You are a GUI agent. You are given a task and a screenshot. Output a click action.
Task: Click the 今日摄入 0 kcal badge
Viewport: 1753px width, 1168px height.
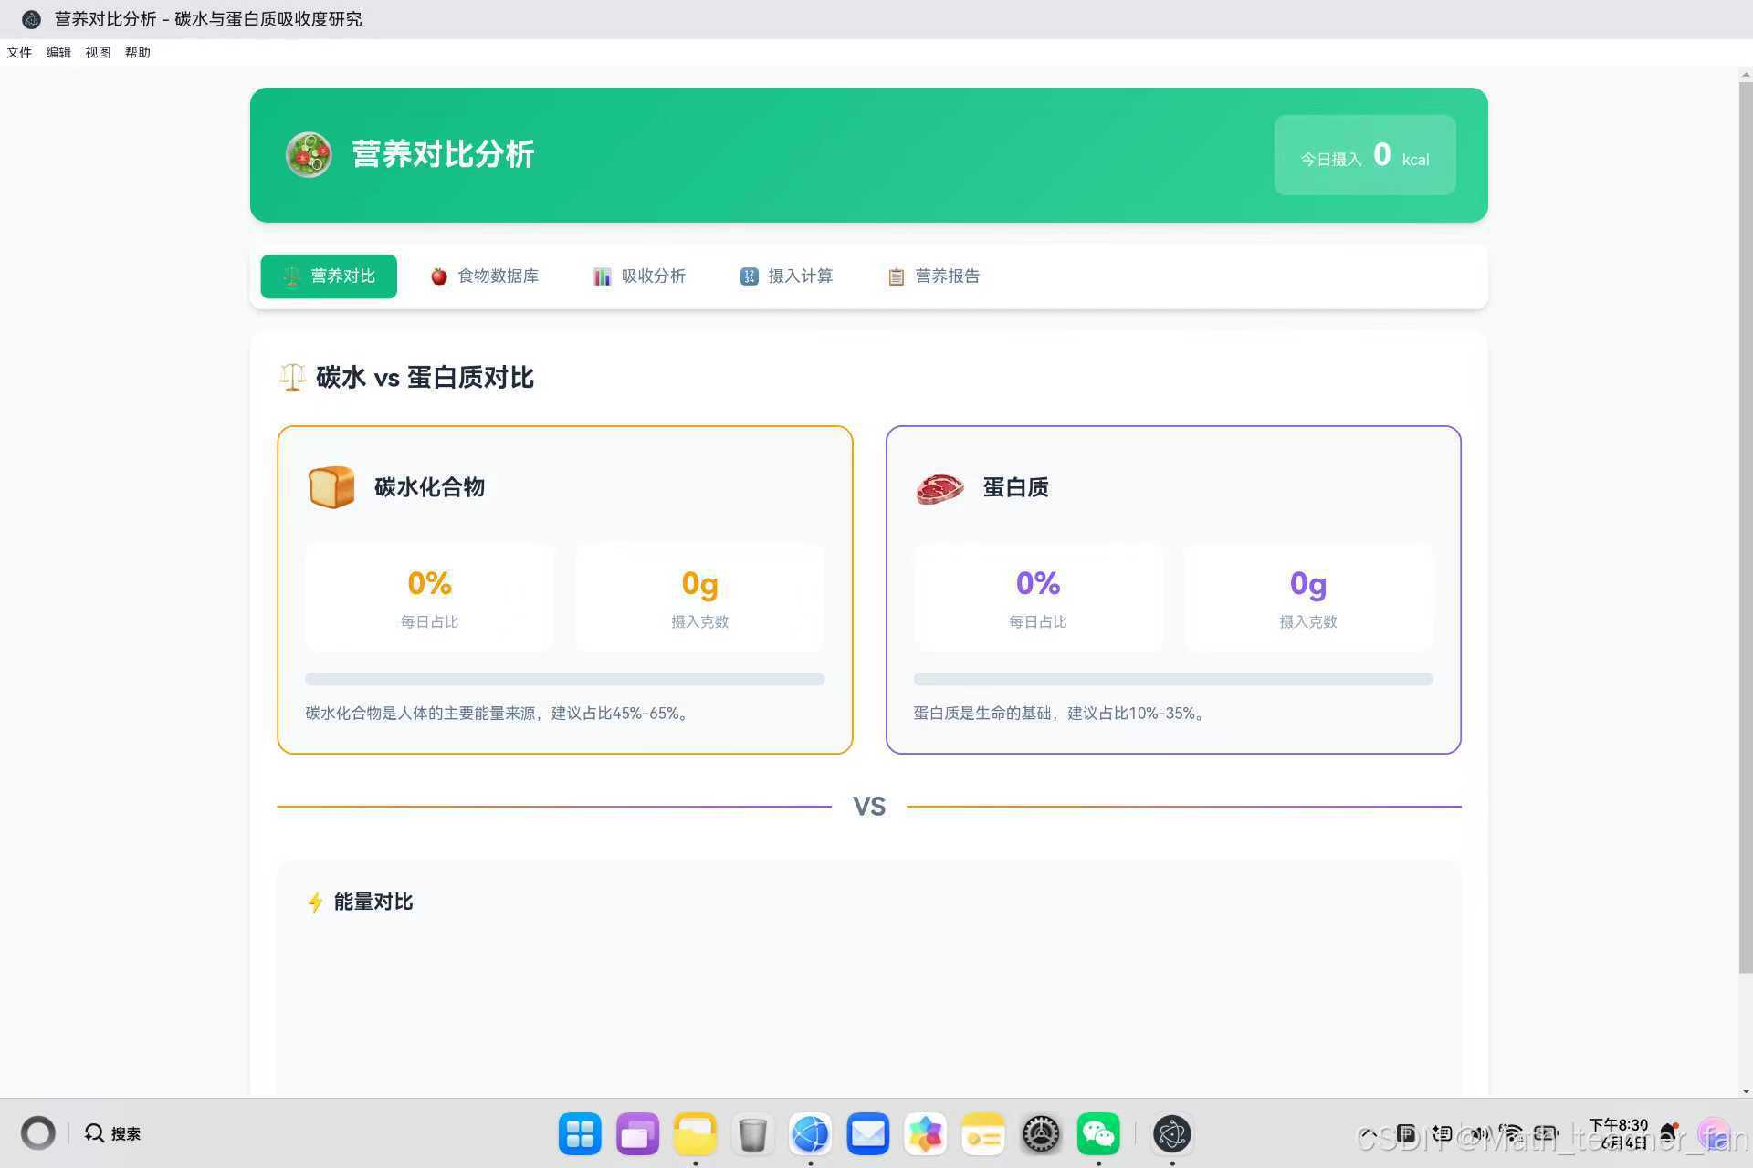(x=1365, y=155)
